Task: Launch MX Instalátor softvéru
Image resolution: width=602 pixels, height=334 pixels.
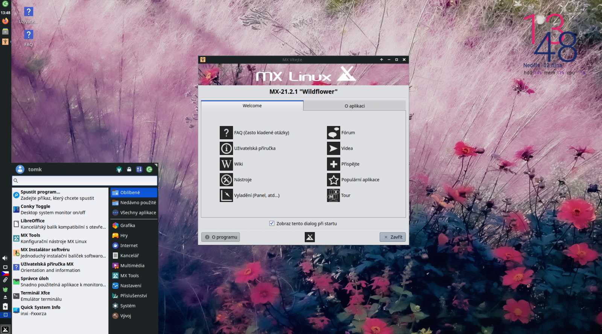Action: pyautogui.click(x=60, y=253)
